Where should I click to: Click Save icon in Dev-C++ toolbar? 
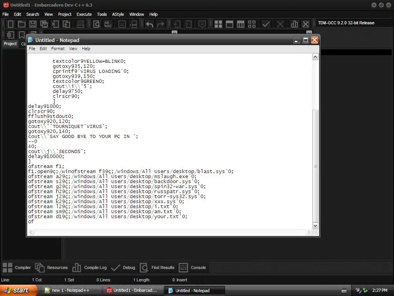coord(33,24)
